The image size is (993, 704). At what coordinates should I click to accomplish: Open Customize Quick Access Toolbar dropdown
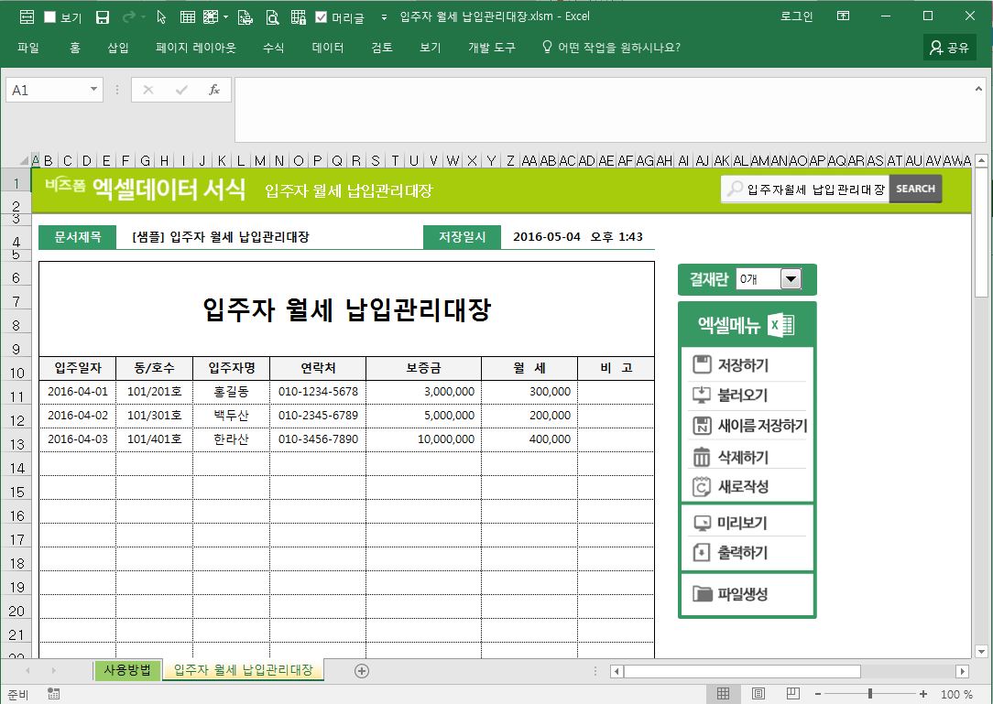click(x=383, y=16)
